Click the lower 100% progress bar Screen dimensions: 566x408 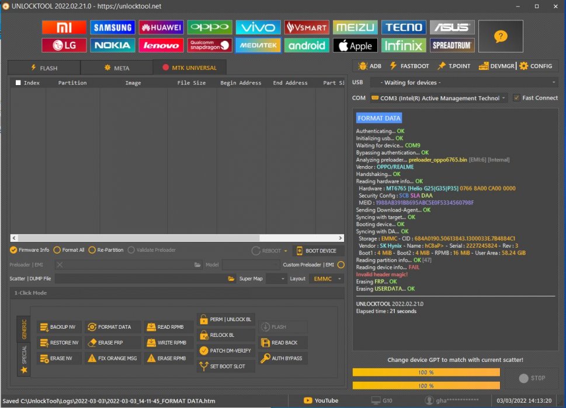point(426,386)
